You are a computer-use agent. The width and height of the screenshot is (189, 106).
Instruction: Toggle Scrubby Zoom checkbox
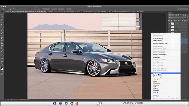(34, 9)
